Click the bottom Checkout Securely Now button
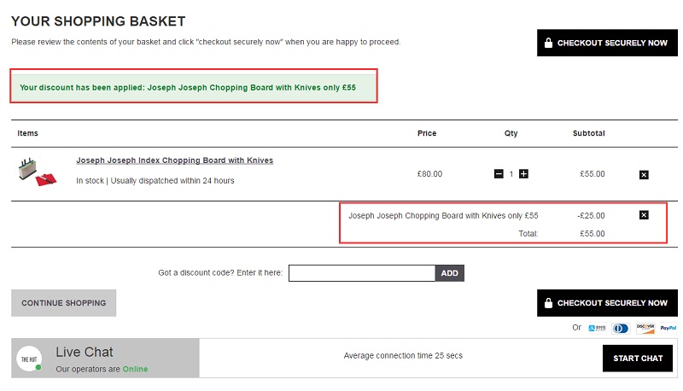 coord(607,302)
